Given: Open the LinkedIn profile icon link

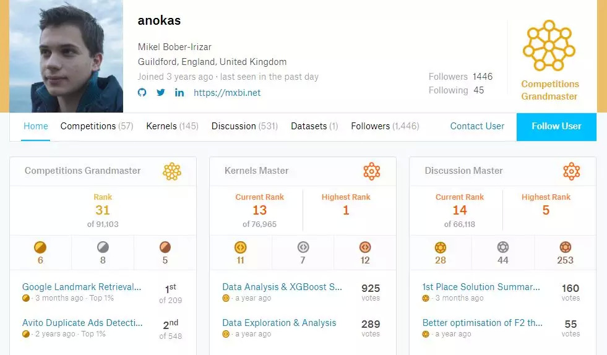Looking at the screenshot, I should pyautogui.click(x=179, y=93).
